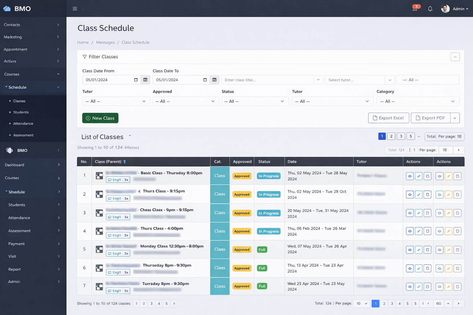Click thumbnail icon of Monday Class row
473x315 pixels.
point(99,249)
